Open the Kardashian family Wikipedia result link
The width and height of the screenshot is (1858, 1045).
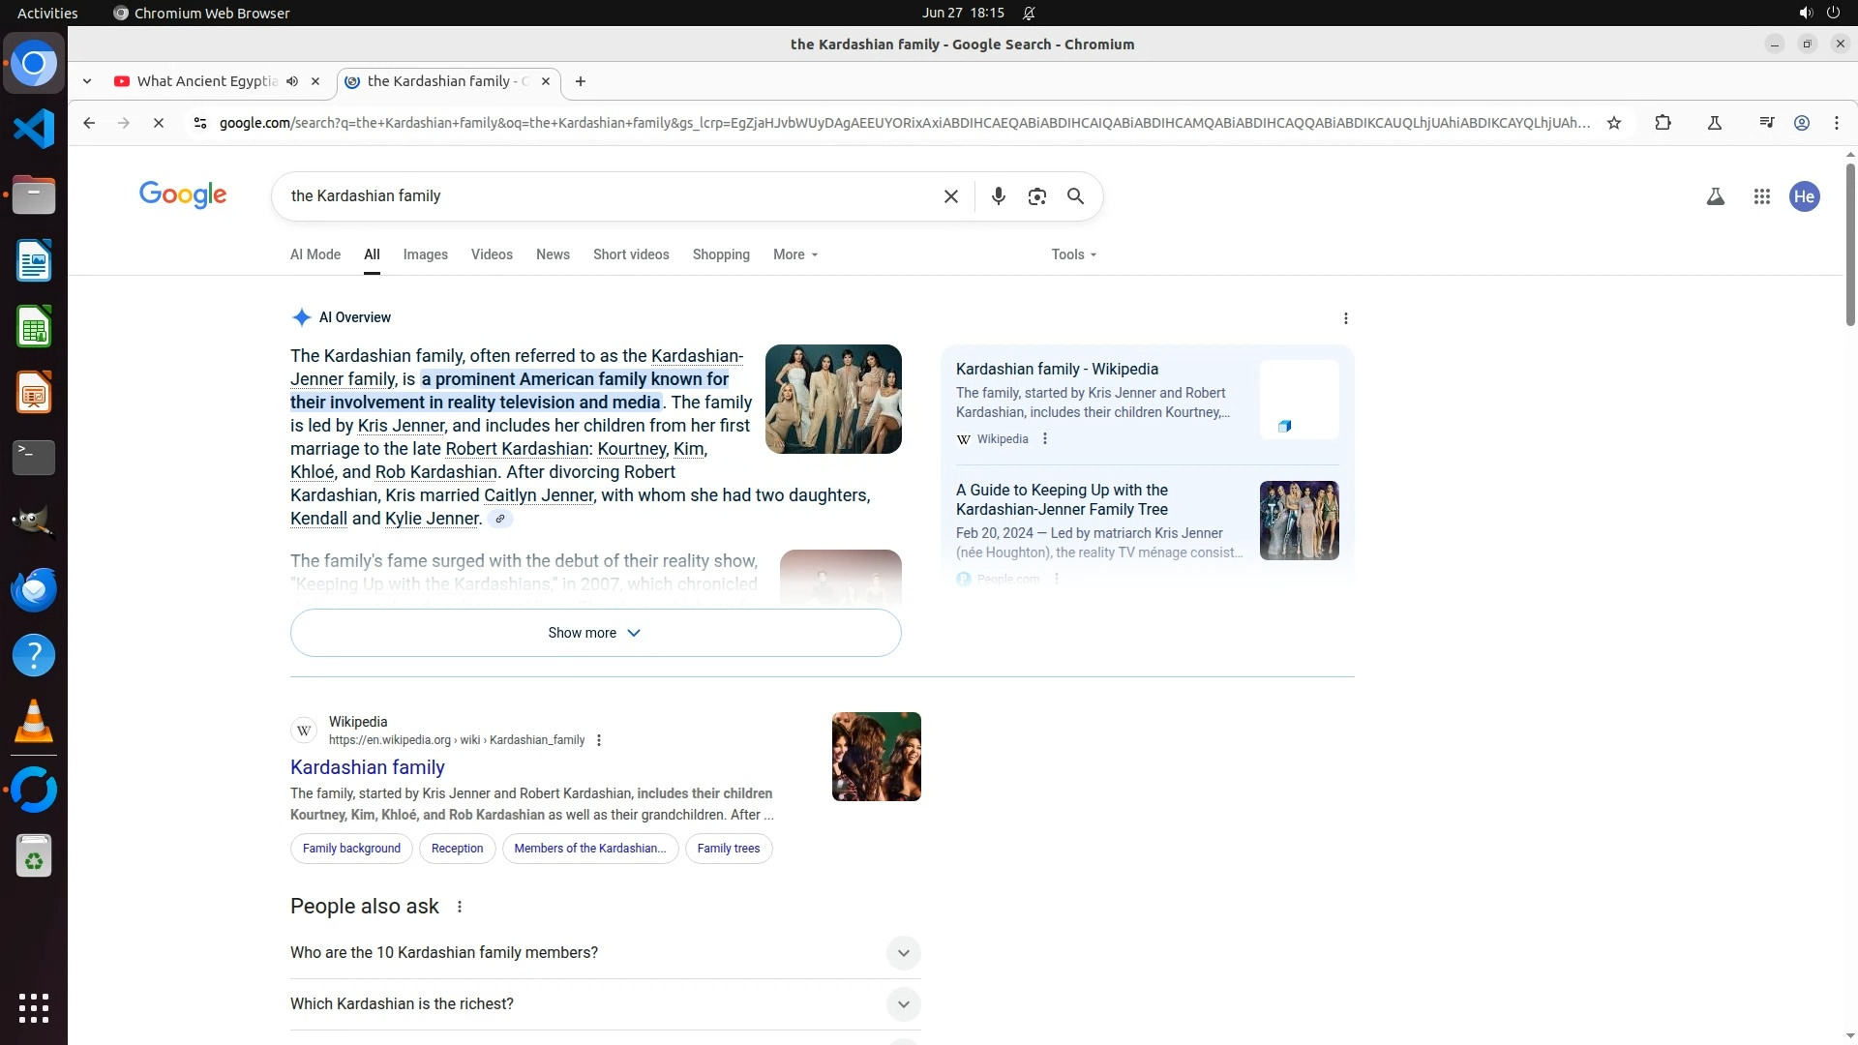pos(367,767)
